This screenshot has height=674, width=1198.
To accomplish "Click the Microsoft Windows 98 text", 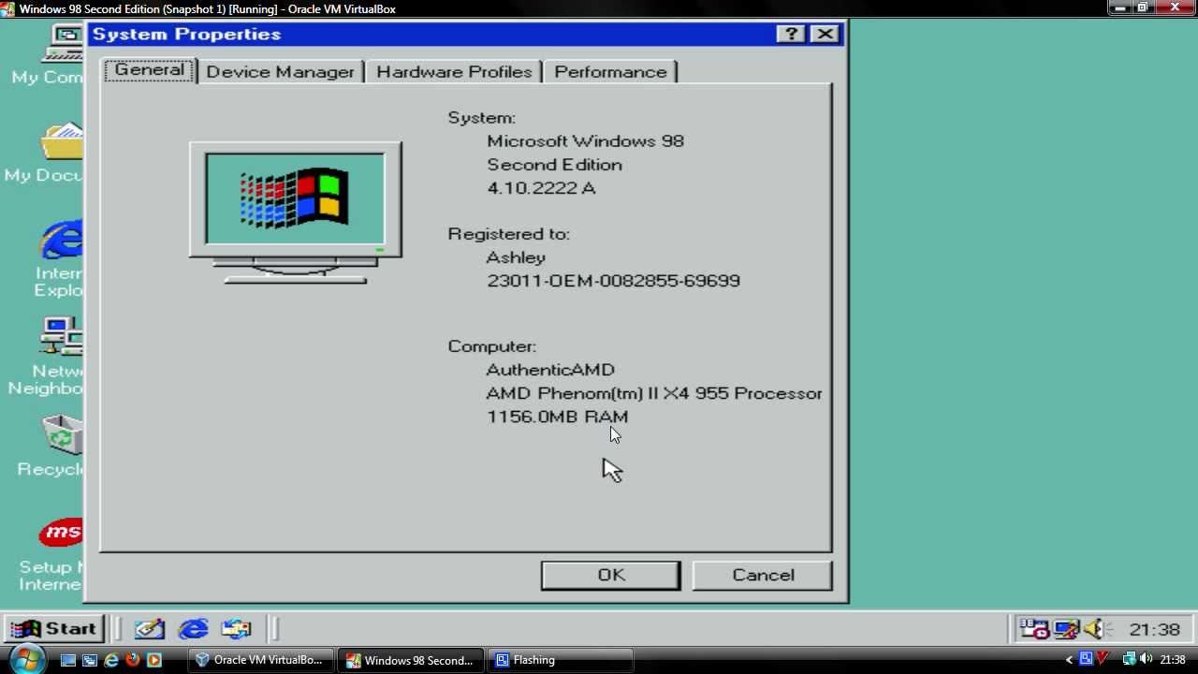I will point(585,141).
